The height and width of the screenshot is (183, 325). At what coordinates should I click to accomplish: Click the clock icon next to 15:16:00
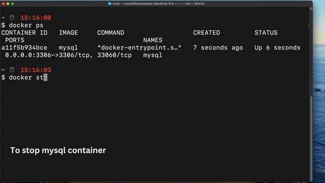[12, 18]
